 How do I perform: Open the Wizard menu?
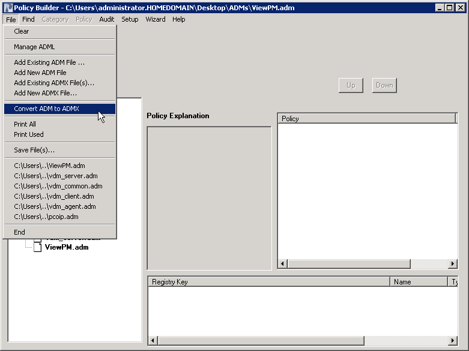tap(156, 19)
